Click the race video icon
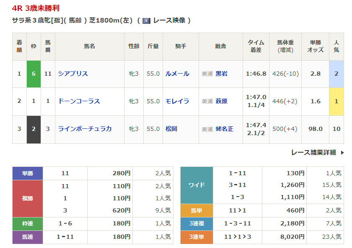Screen dimensions: 352x248 [x=147, y=20]
